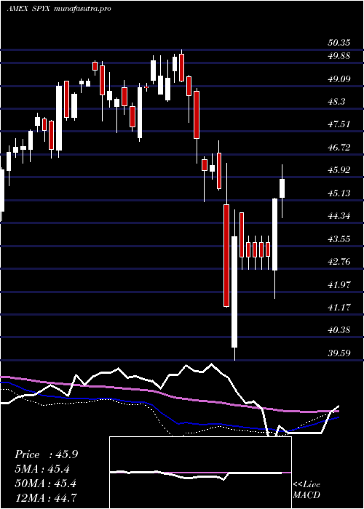Select the 40.38 price axis label
Screen dimensions: 364x509
point(338,330)
